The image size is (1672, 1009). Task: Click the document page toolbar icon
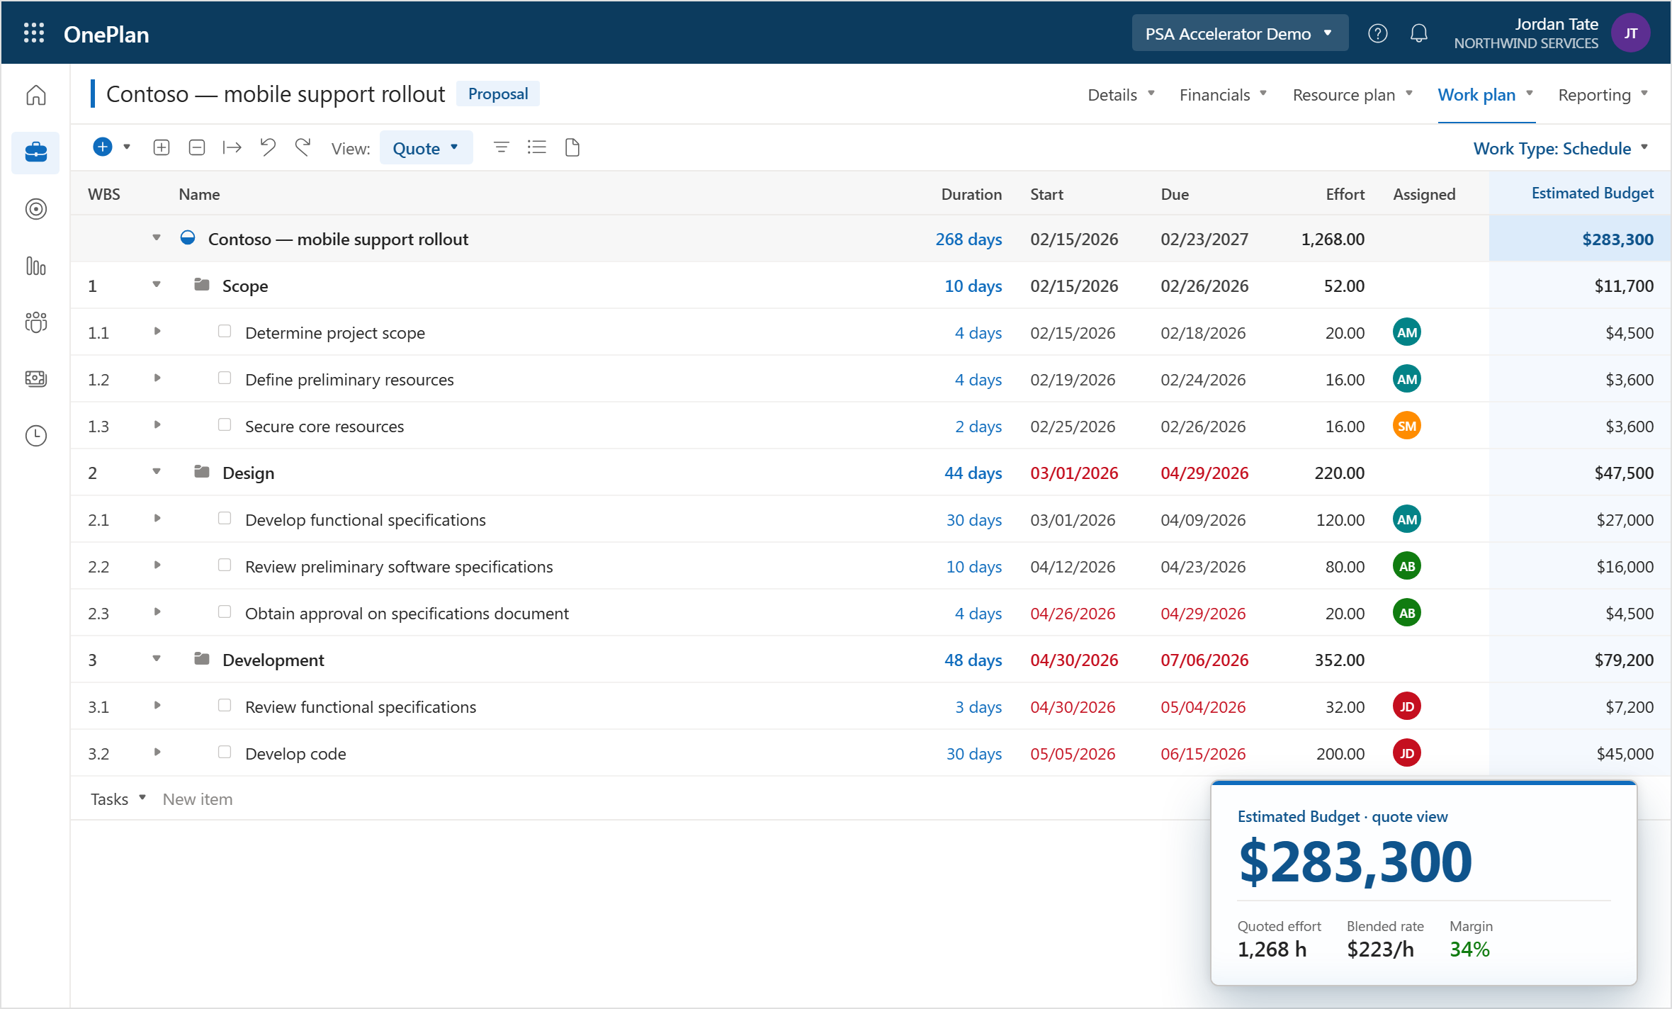click(572, 147)
